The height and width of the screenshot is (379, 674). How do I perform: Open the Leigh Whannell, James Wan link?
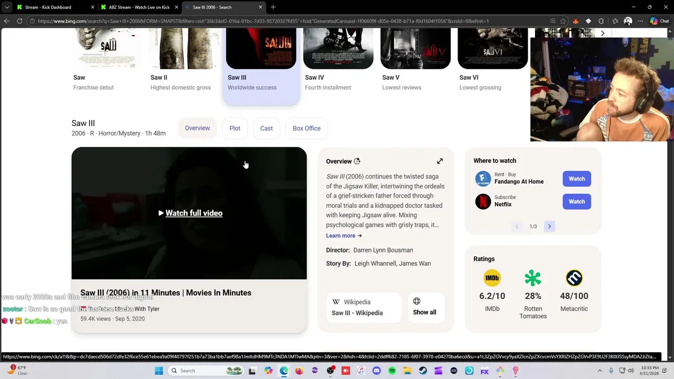click(x=393, y=263)
